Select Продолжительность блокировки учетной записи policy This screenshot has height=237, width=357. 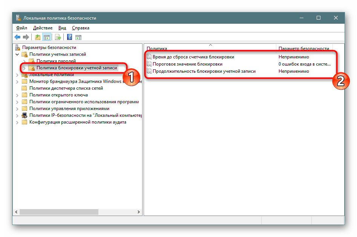tap(204, 71)
